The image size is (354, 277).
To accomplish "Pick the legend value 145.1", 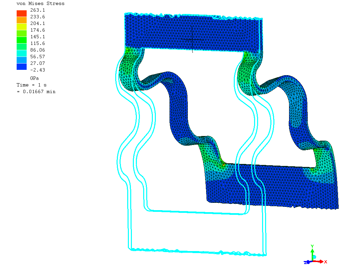I will [x=38, y=37].
